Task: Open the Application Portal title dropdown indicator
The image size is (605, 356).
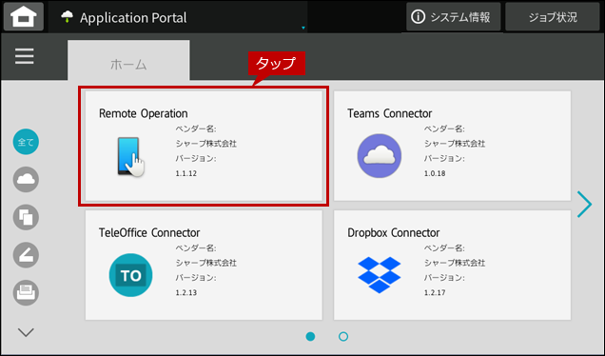Action: click(303, 28)
